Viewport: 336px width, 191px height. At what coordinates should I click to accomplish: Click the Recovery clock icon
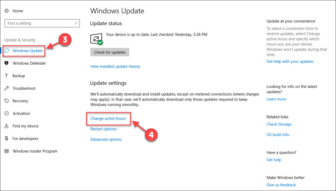pyautogui.click(x=7, y=101)
